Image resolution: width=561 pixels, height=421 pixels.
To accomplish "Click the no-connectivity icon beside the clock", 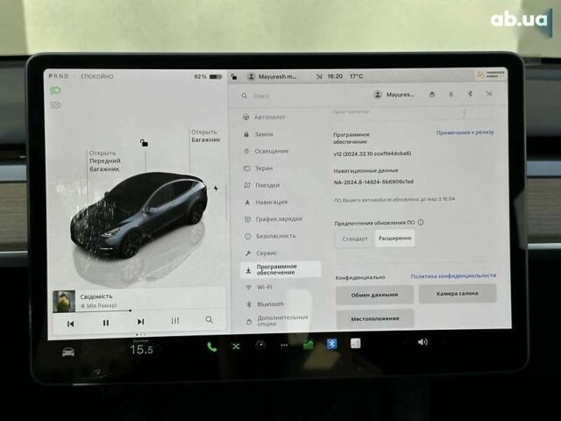I will (x=319, y=76).
